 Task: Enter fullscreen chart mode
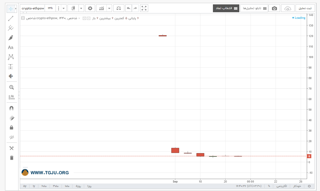(x=144, y=8)
